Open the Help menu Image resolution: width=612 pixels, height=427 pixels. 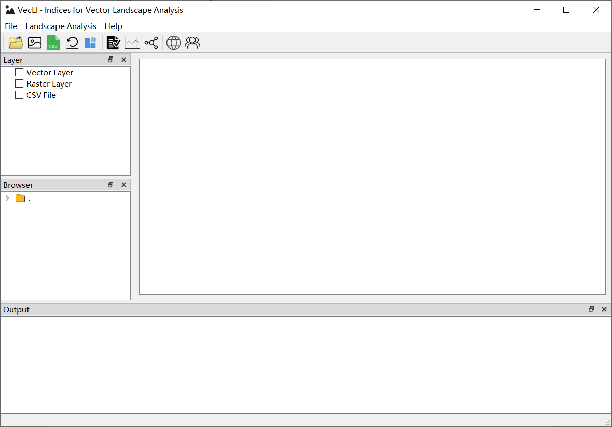113,26
